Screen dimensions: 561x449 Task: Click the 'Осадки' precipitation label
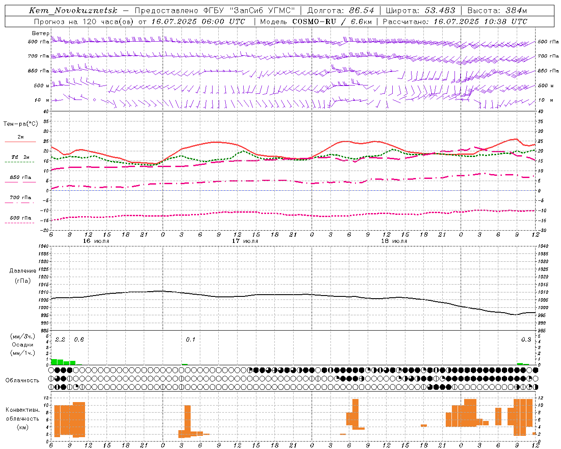point(22,345)
